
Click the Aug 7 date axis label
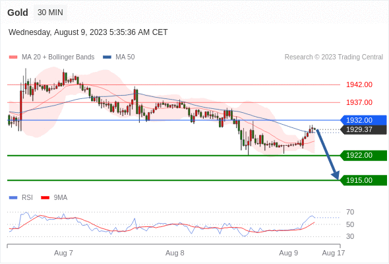[x=63, y=253]
